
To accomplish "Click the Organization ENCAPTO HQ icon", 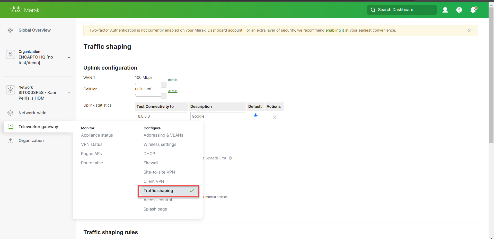I will pos(11,54).
